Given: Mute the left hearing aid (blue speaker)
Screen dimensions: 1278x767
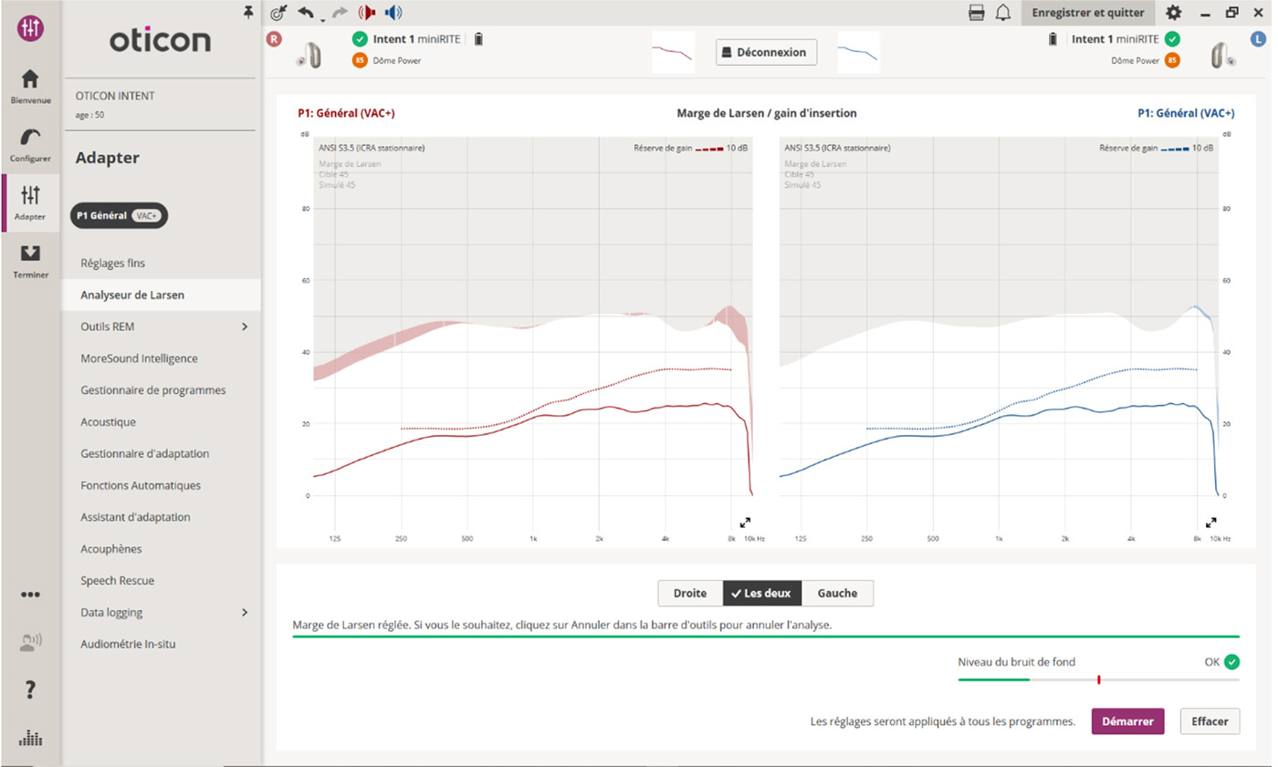Looking at the screenshot, I should [x=393, y=13].
